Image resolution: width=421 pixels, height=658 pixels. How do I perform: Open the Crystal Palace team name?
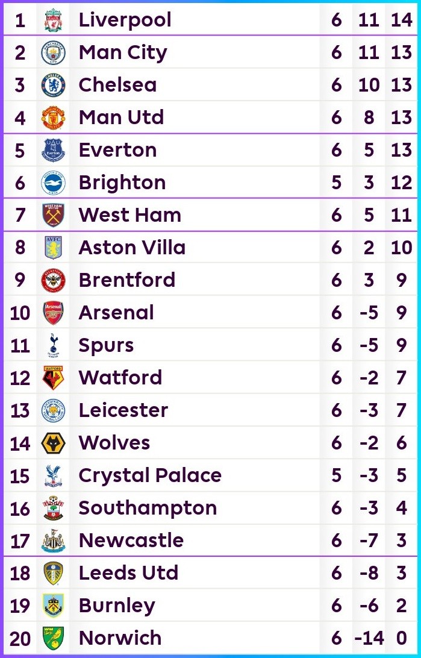[150, 475]
